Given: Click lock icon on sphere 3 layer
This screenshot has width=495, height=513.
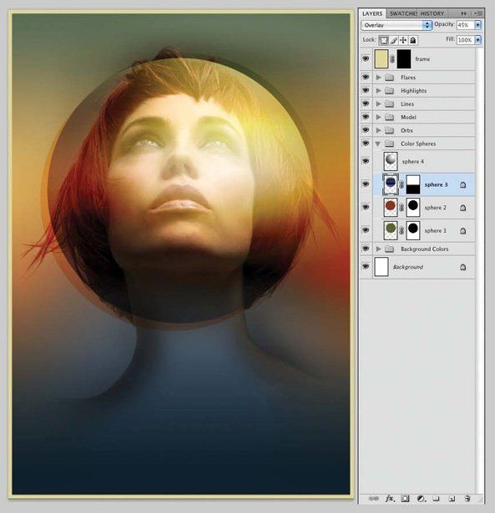Looking at the screenshot, I should [x=463, y=185].
